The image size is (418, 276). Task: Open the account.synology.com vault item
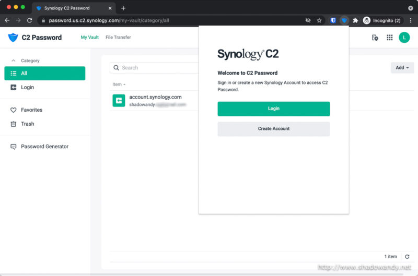coord(155,101)
